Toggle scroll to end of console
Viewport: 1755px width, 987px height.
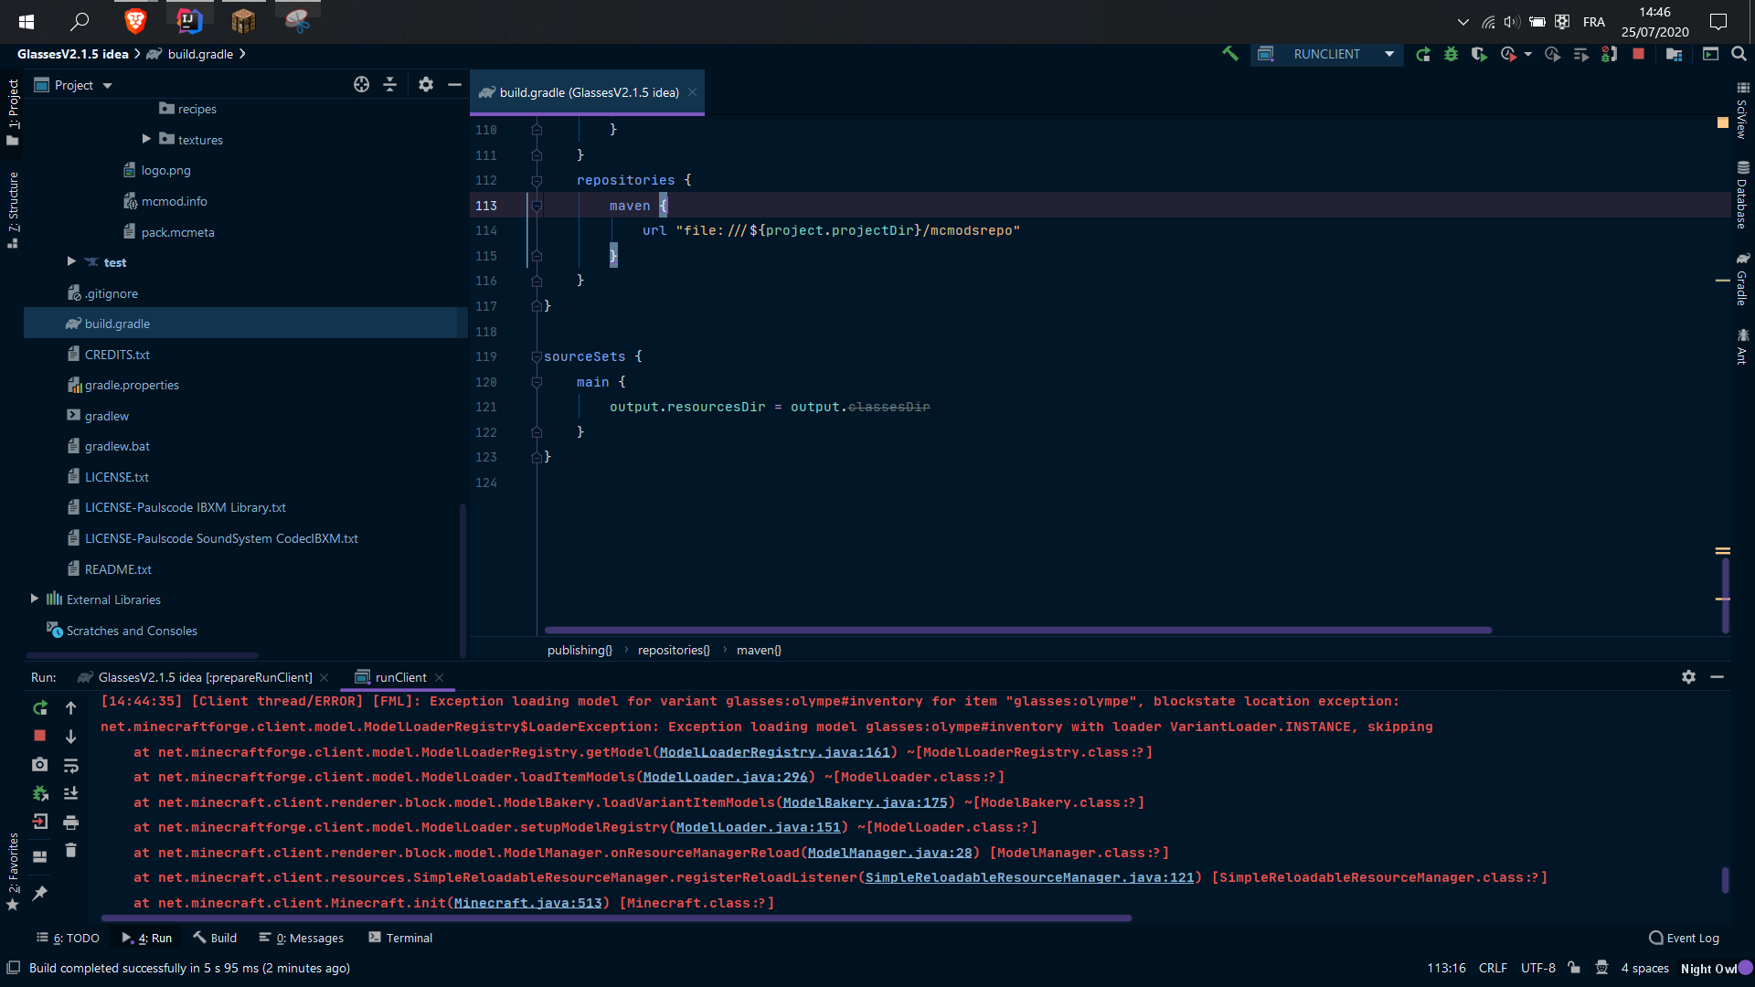tap(70, 793)
